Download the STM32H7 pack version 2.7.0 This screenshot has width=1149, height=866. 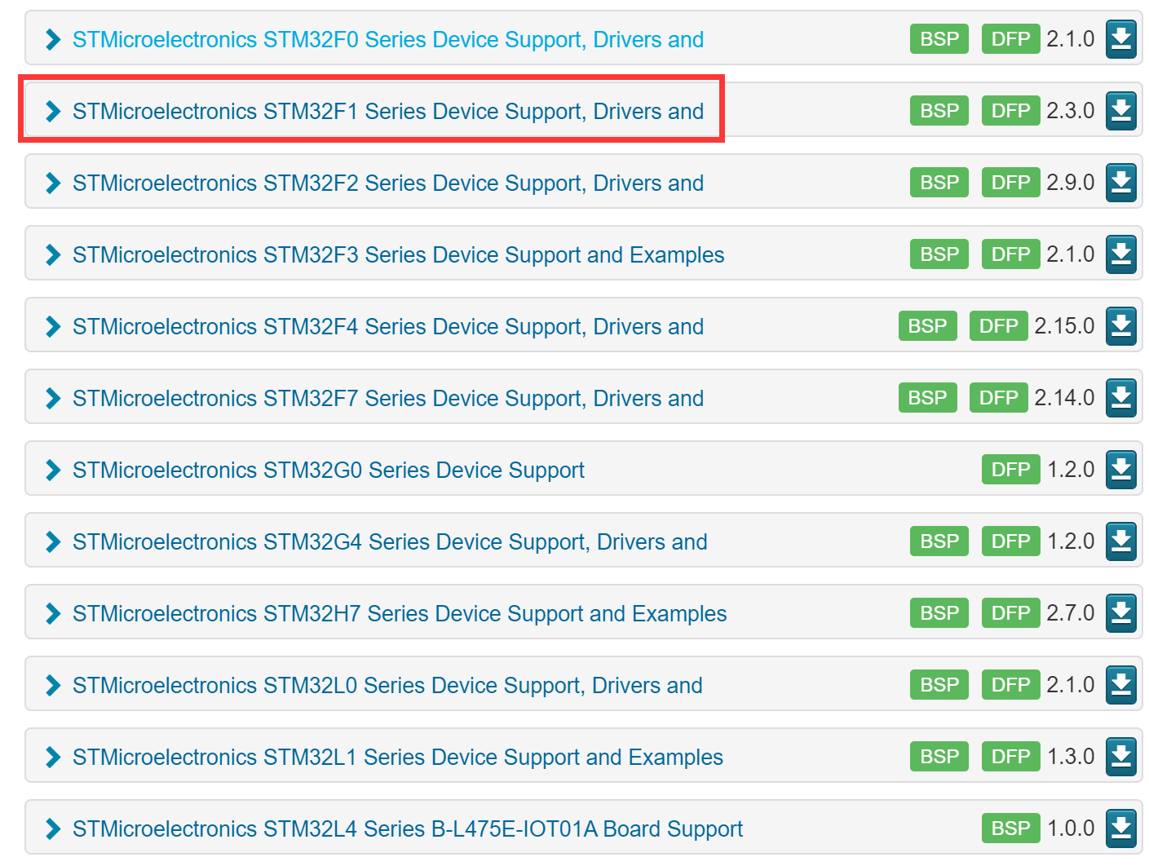(x=1121, y=613)
